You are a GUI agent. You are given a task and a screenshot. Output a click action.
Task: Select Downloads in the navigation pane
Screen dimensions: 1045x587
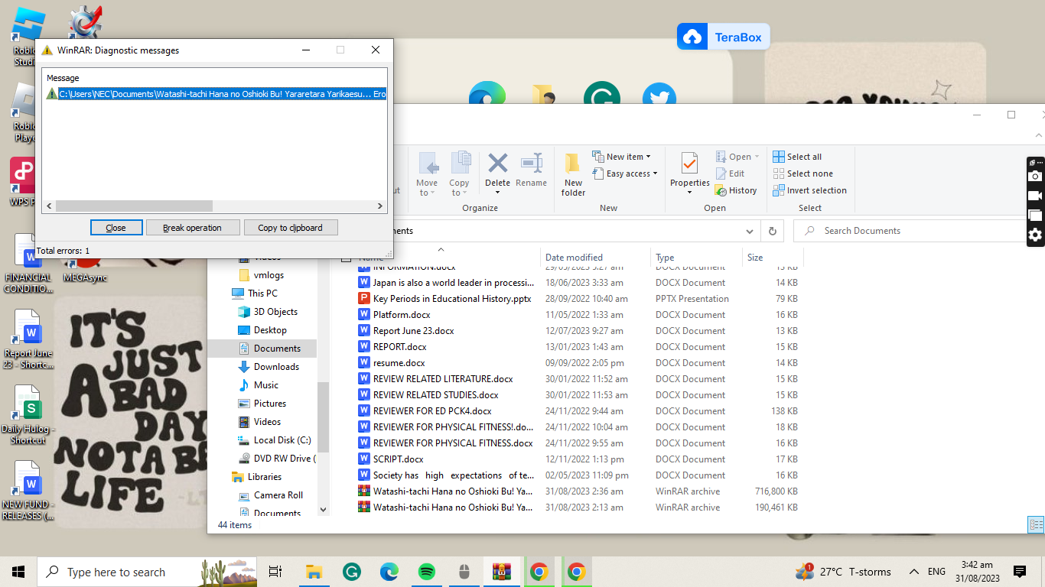(276, 367)
